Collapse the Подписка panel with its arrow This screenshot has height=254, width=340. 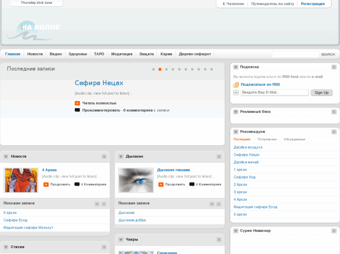pyautogui.click(x=236, y=67)
